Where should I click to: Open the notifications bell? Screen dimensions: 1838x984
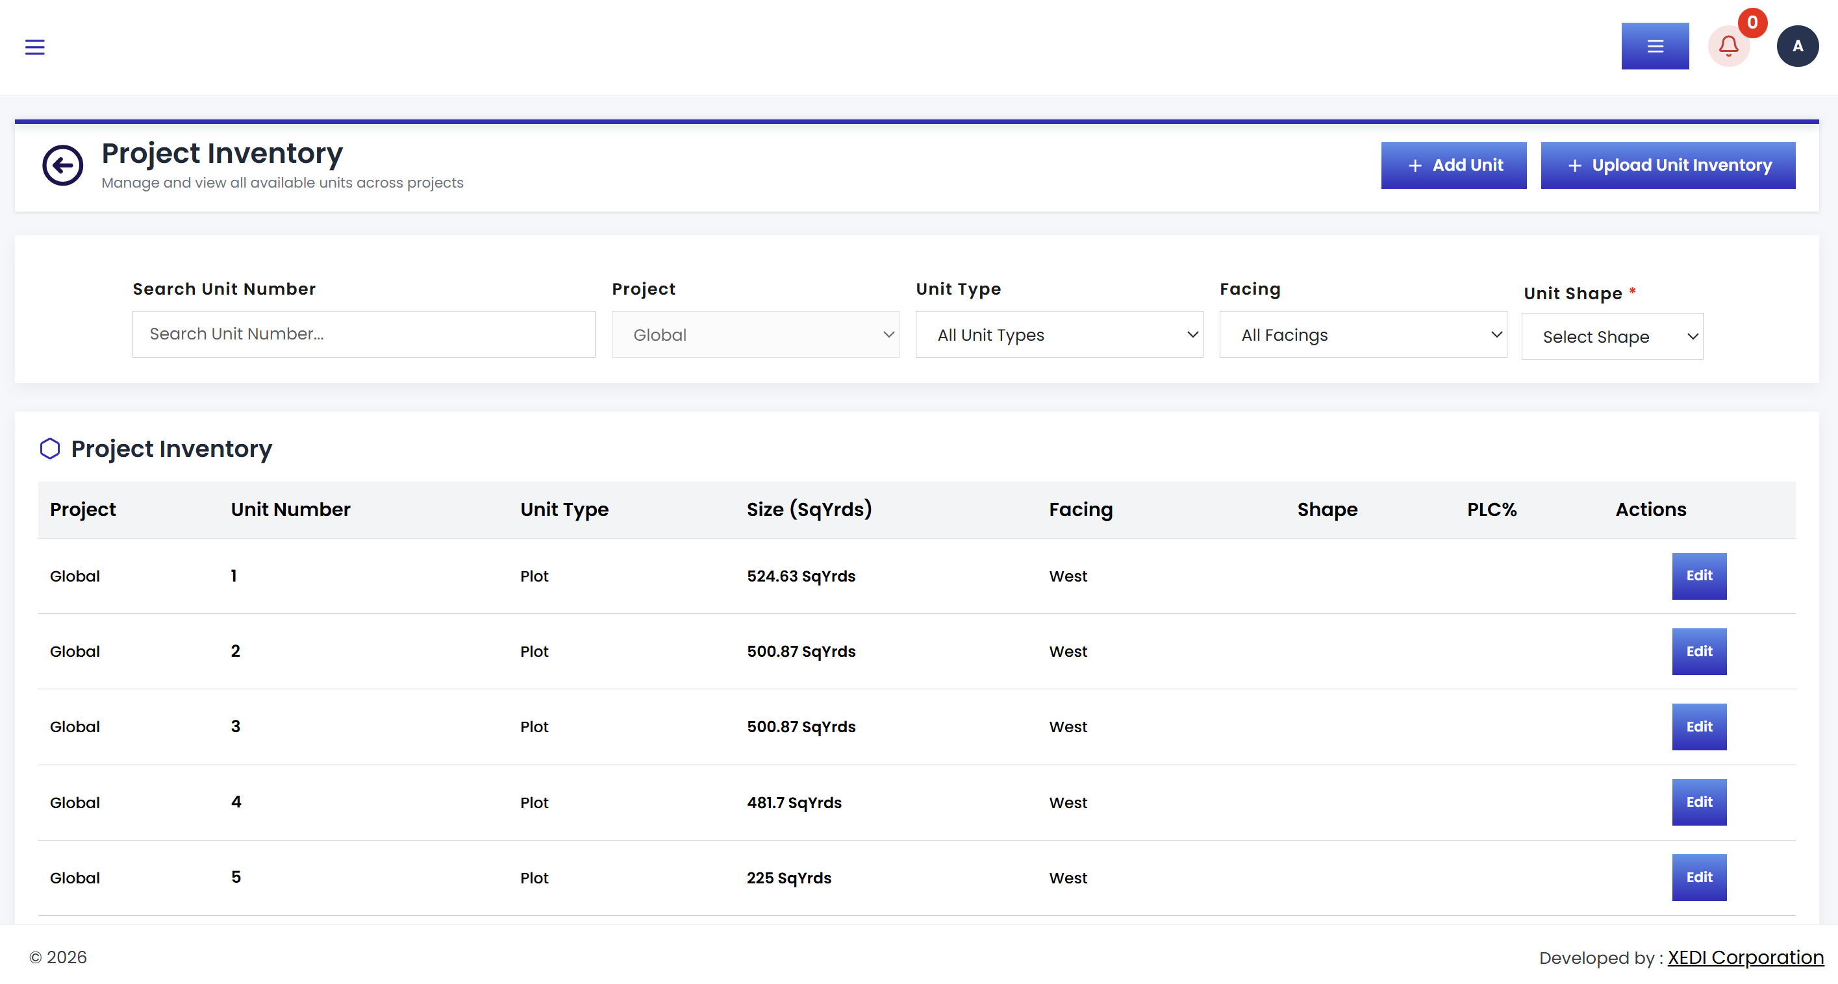[x=1728, y=46]
